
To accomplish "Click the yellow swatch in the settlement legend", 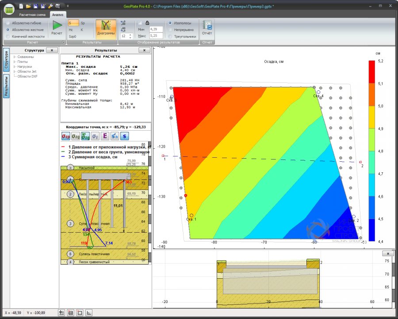I will click(x=371, y=117).
